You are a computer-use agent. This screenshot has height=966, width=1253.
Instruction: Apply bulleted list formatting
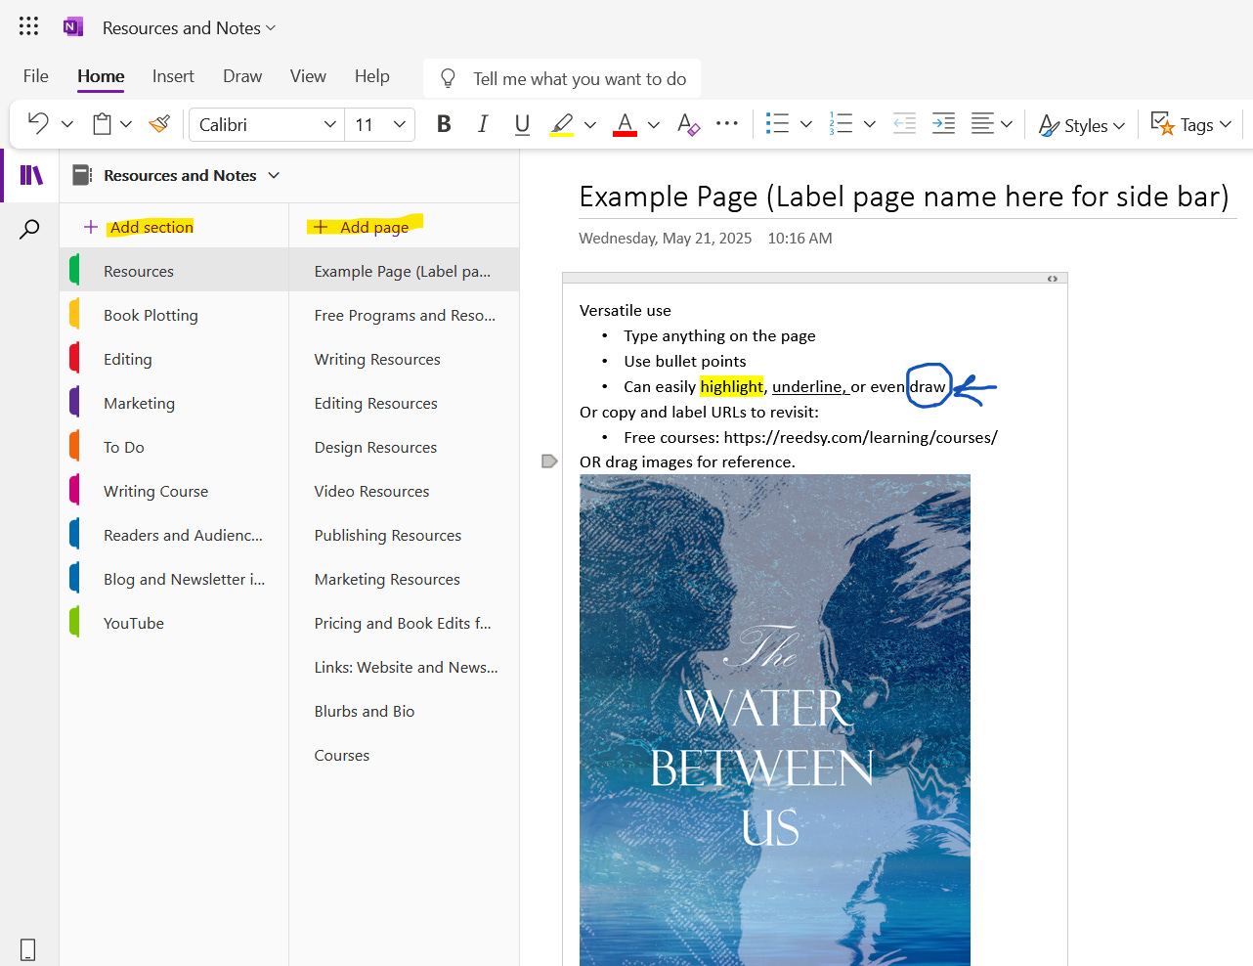[x=777, y=124]
